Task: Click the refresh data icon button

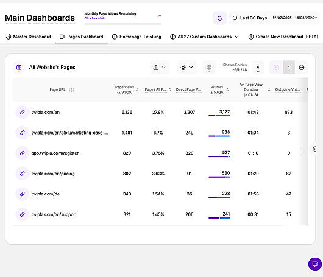Action: [x=219, y=18]
